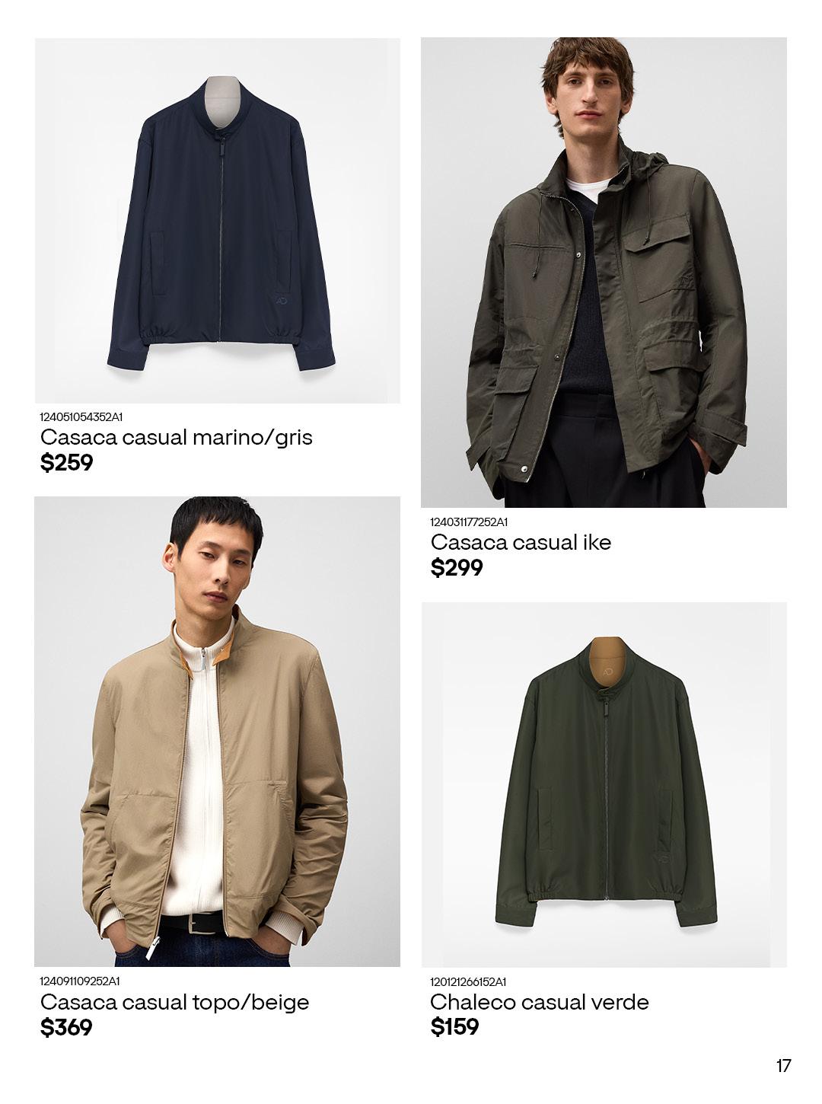Click the Casaca casual marino/gris title
The width and height of the screenshot is (822, 1104).
tap(177, 438)
